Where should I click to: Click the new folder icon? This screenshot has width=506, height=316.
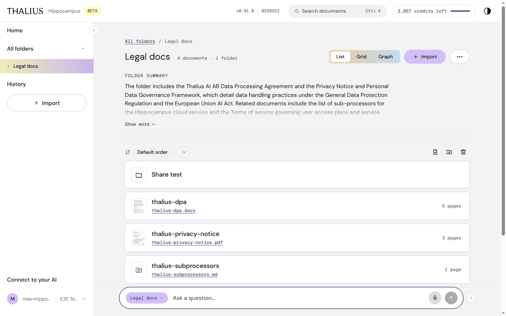(449, 152)
